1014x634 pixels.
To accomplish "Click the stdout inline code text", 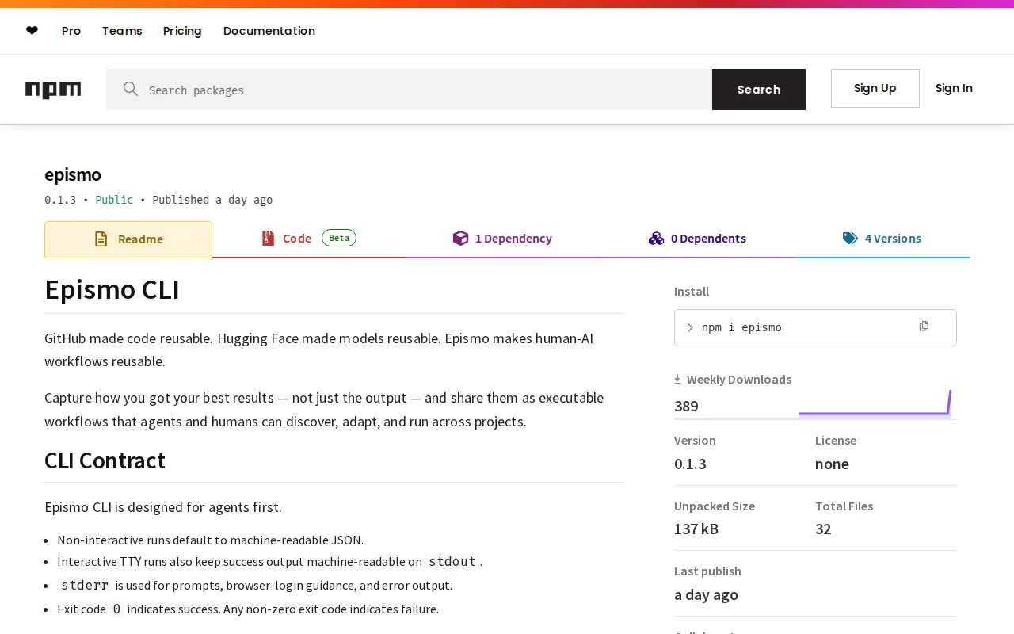I will [x=452, y=561].
